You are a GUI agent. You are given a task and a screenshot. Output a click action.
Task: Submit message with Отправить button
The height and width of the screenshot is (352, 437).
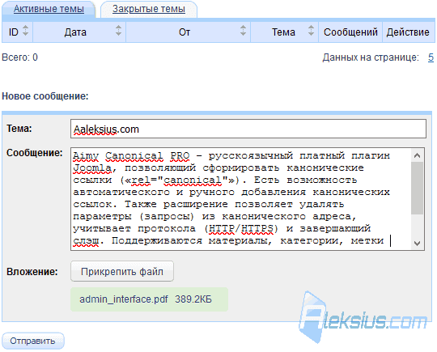(33, 341)
